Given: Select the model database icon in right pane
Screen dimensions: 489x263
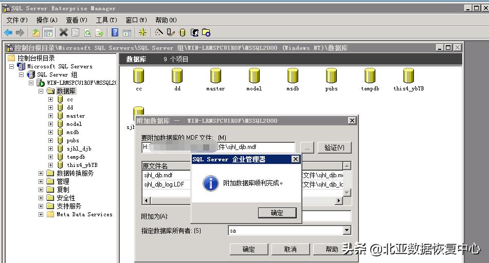Looking at the screenshot, I should point(254,76).
